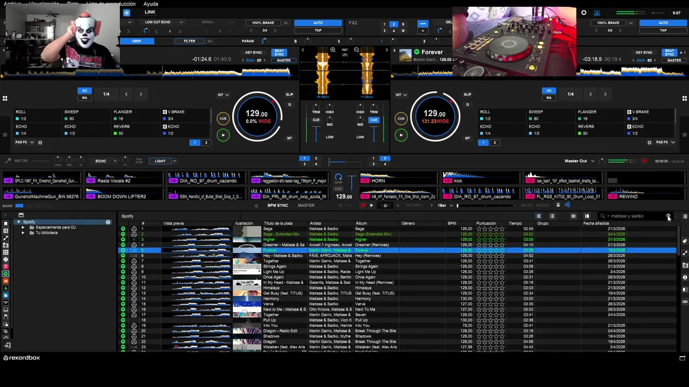The image size is (689, 387).
Task: Toggle SLIP mode on left deck
Action: (290, 95)
